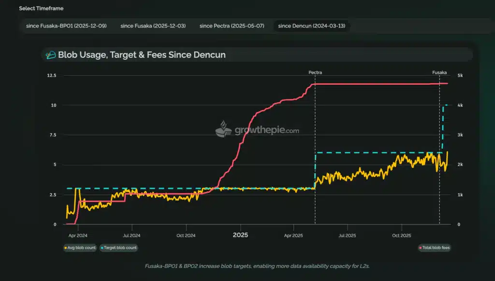Click the red dot in Total blob fees legend
The height and width of the screenshot is (281, 495).
420,248
